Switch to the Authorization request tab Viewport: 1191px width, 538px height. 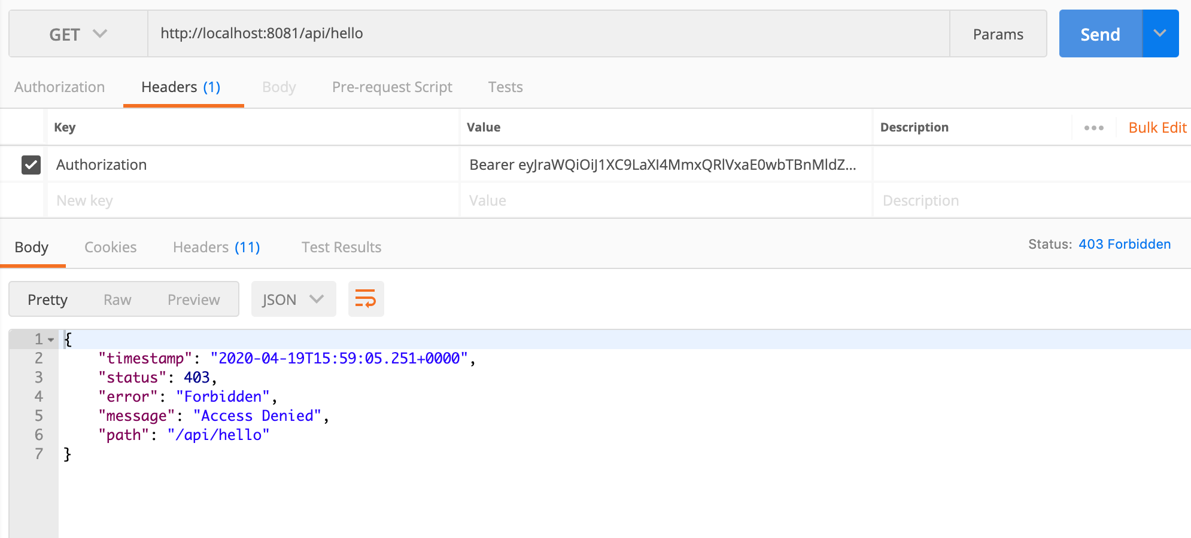[59, 87]
